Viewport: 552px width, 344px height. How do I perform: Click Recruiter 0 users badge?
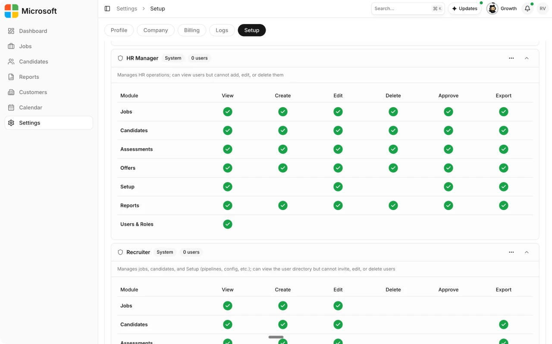(x=191, y=252)
